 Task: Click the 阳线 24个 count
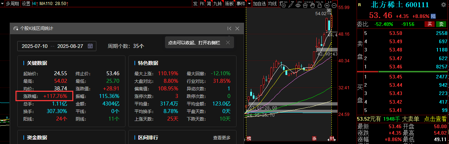pyautogui.click(x=61, y=118)
